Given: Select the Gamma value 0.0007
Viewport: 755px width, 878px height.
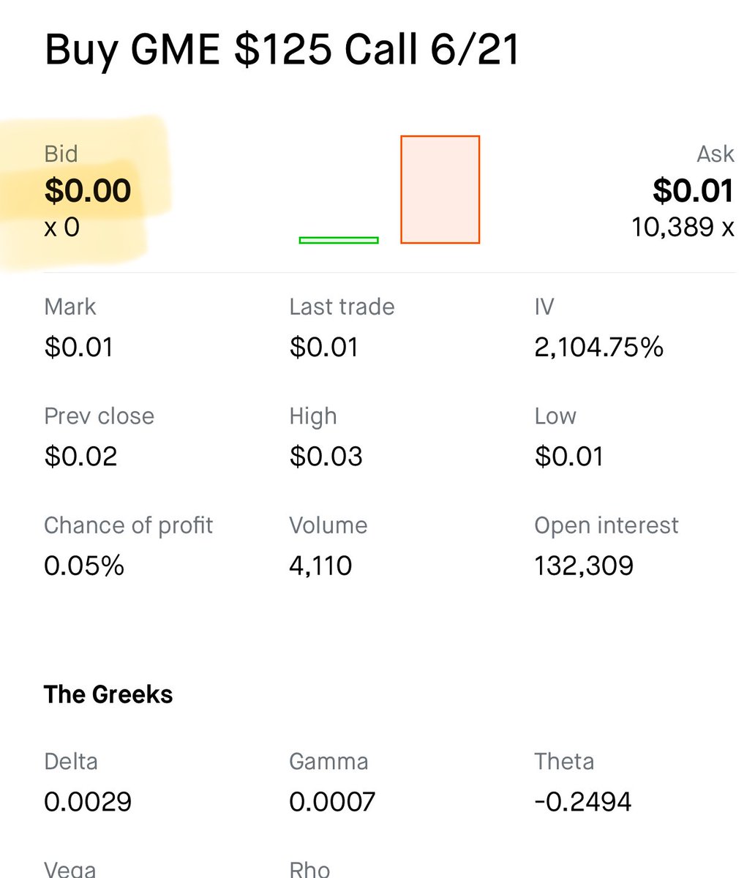Looking at the screenshot, I should [332, 802].
